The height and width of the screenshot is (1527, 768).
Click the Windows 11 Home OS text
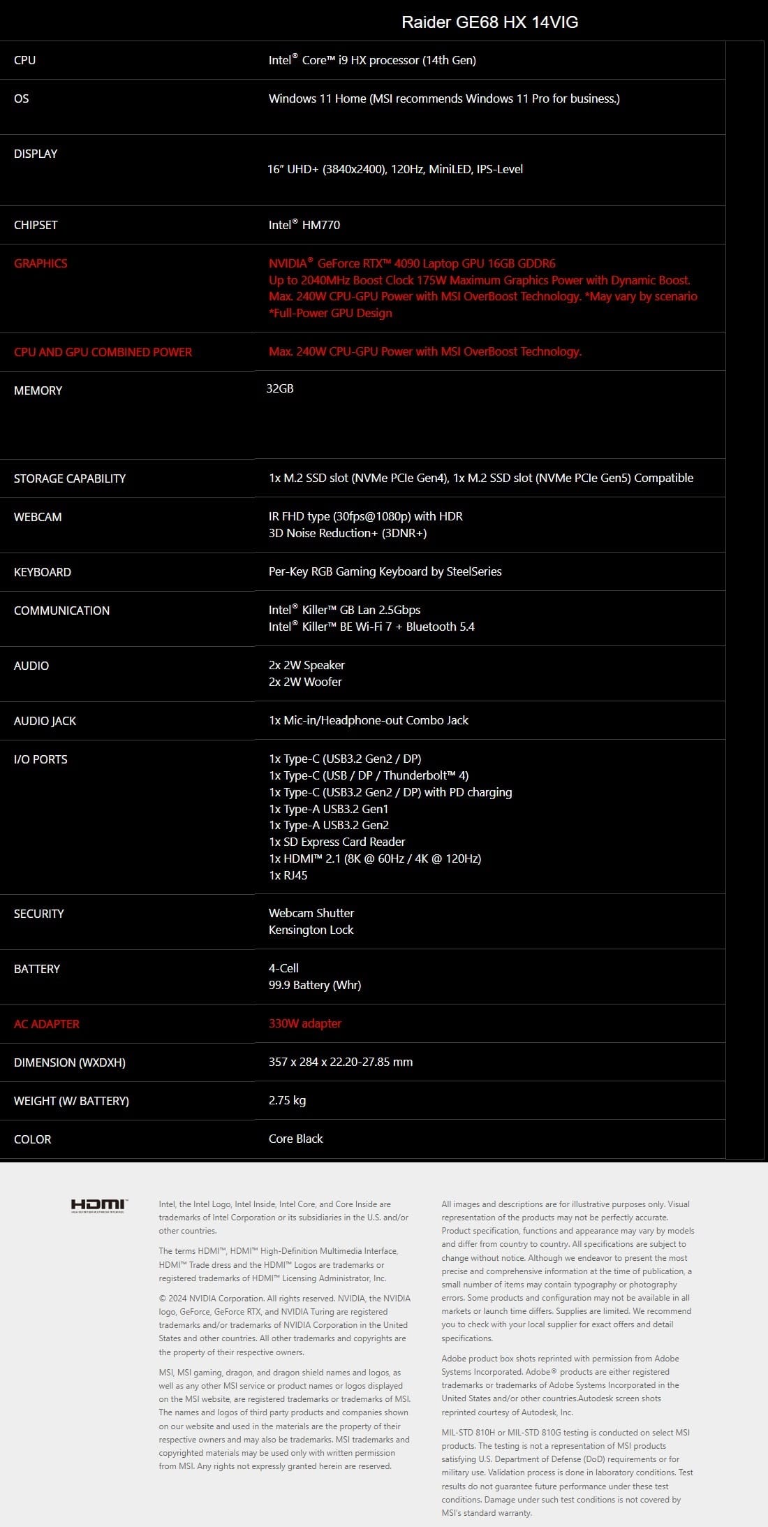point(444,98)
